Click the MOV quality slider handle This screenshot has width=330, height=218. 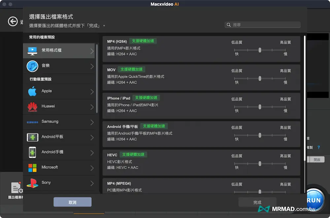pyautogui.click(x=260, y=78)
